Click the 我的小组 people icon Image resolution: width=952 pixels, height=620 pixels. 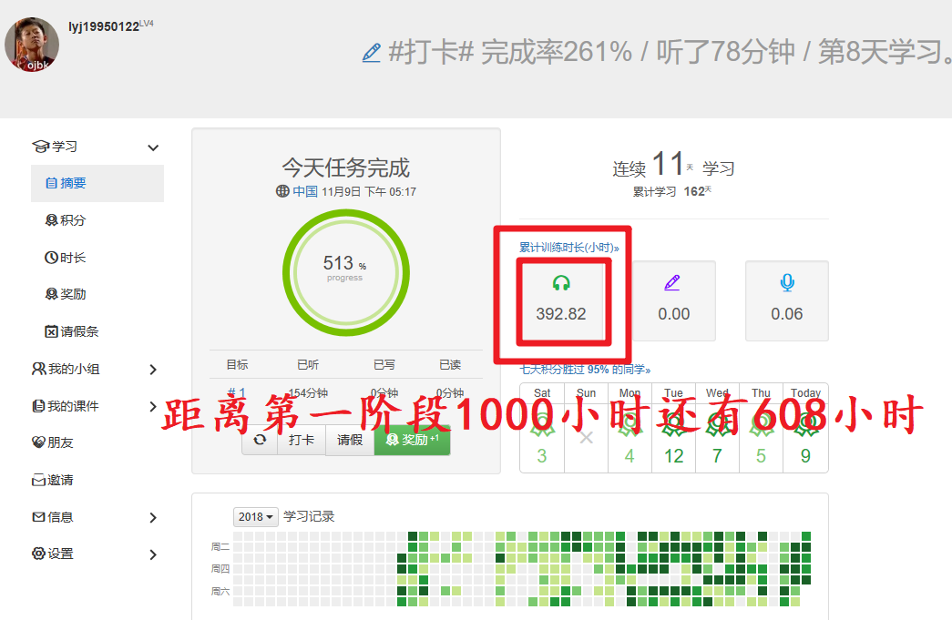(39, 369)
